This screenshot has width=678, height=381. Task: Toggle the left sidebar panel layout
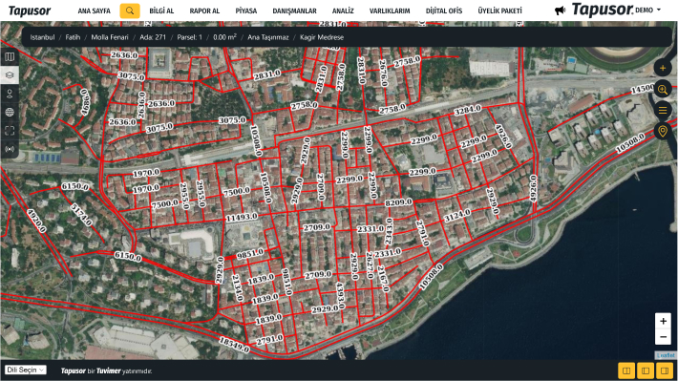tap(646, 370)
